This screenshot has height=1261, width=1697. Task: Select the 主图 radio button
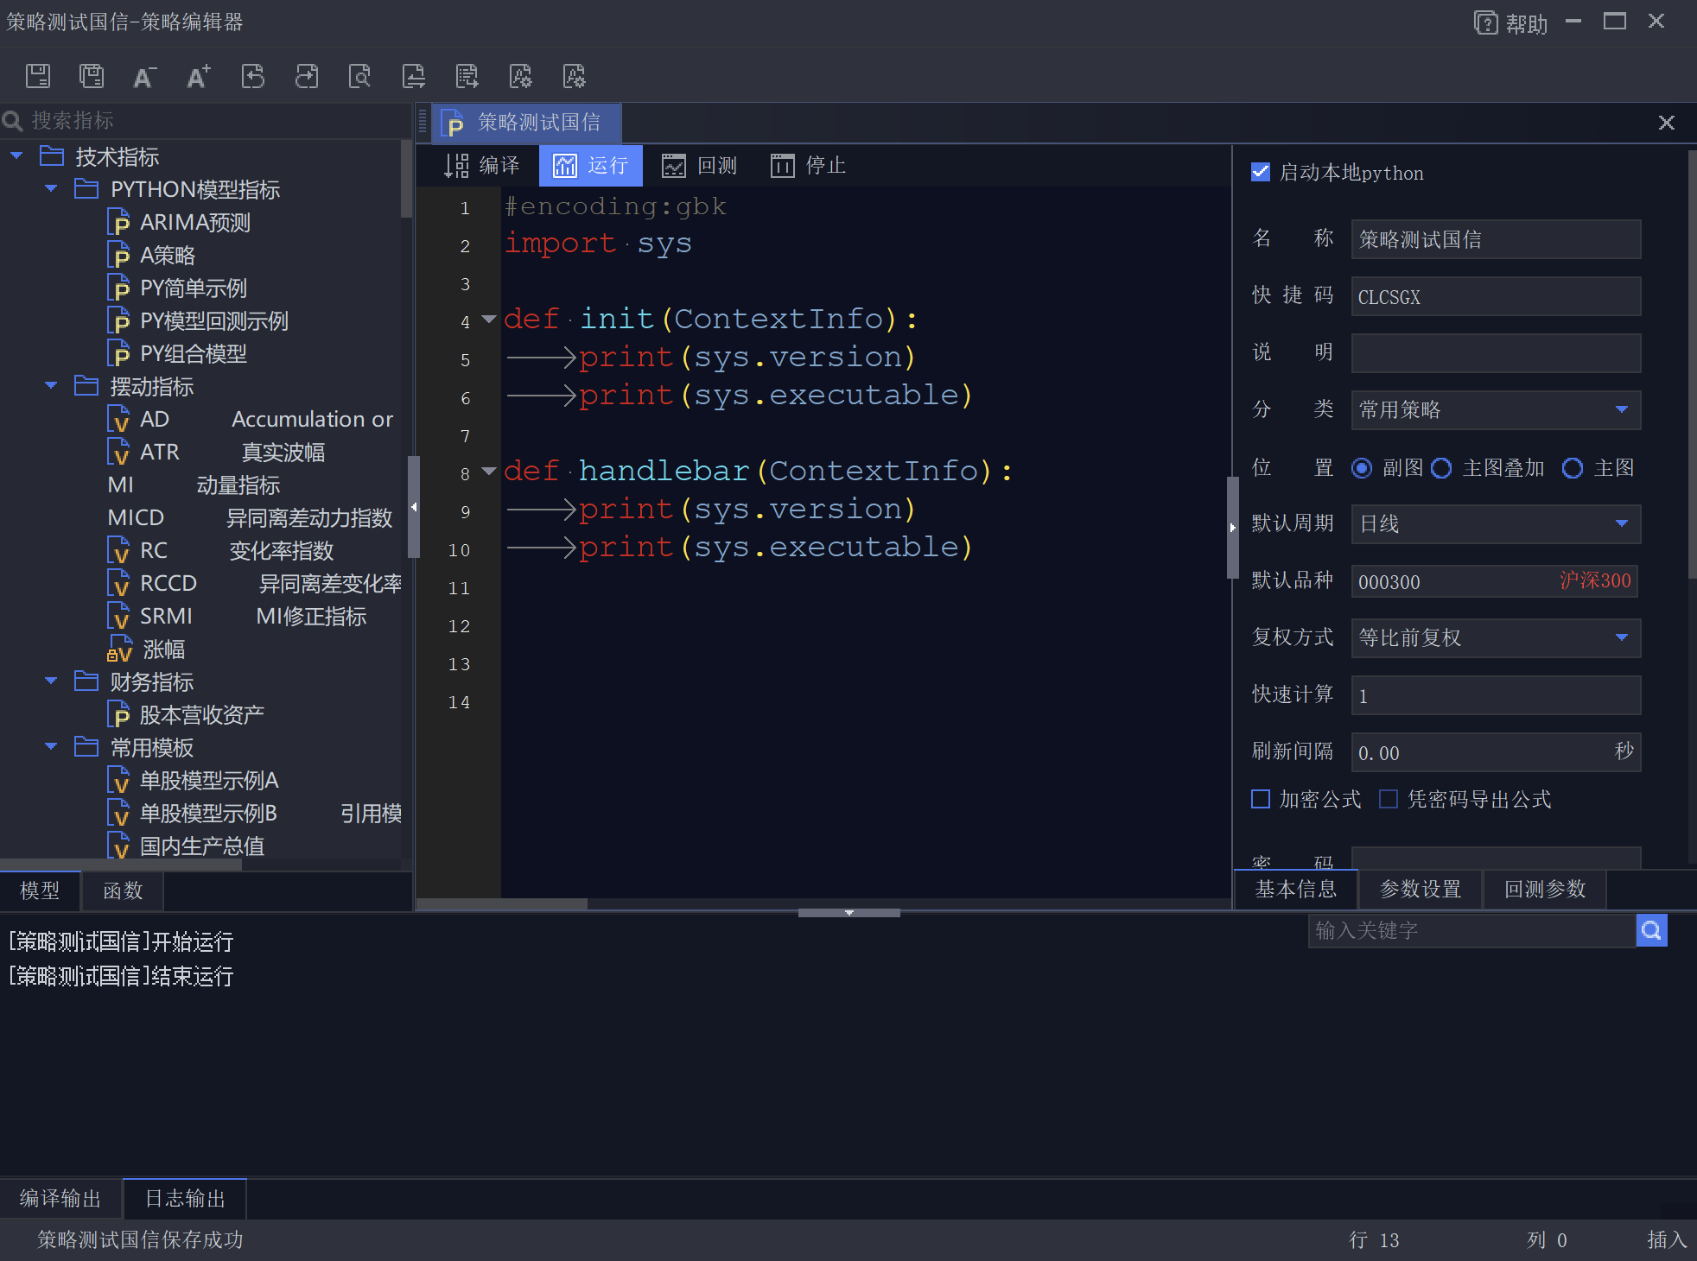click(x=1573, y=468)
